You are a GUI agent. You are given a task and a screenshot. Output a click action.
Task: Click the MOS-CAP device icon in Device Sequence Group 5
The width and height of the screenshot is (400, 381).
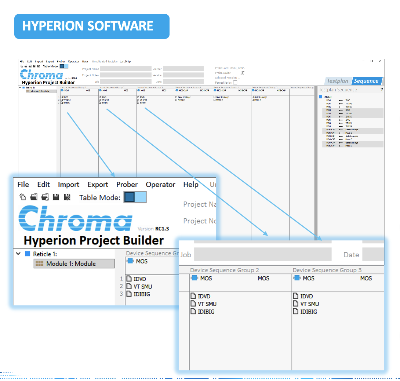[x=215, y=90]
